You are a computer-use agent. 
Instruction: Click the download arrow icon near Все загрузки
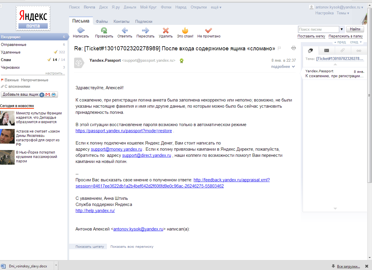click(x=333, y=266)
